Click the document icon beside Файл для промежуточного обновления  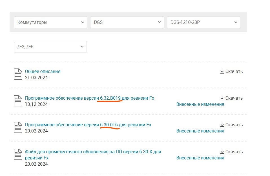pos(18,154)
